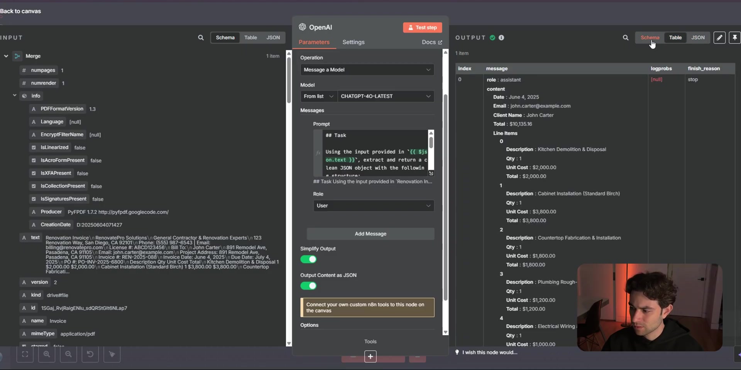Click the reset zoom icon
Viewport: 741px width, 370px height.
[90, 354]
